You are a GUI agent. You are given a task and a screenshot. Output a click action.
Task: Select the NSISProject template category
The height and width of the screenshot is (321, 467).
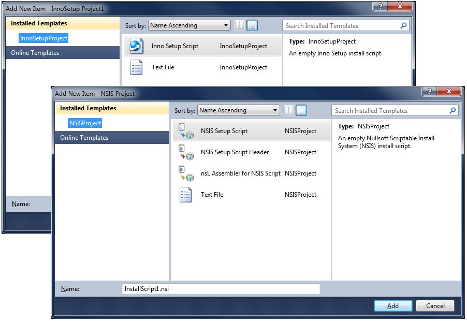(85, 123)
